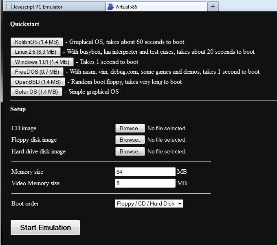
Task: Click the Javascript PC Emulator tab's blank icon
Action: tap(9, 7)
